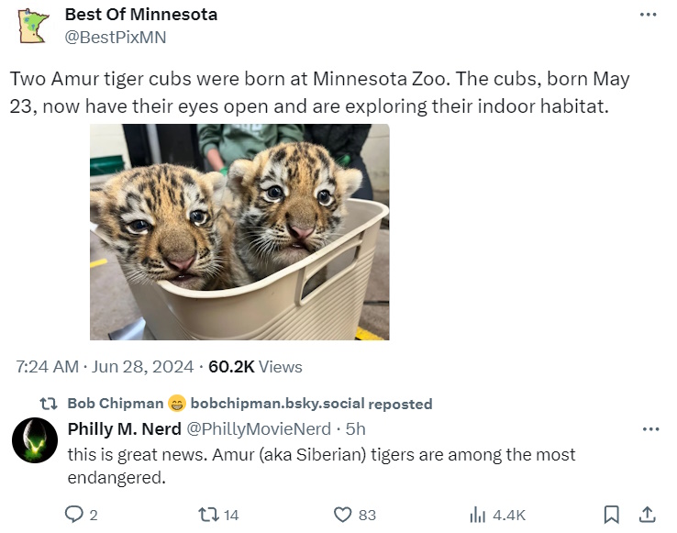Screen dimensions: 677x533
Task: Click the @PhillyMovieNerd handle
Action: pyautogui.click(x=260, y=428)
